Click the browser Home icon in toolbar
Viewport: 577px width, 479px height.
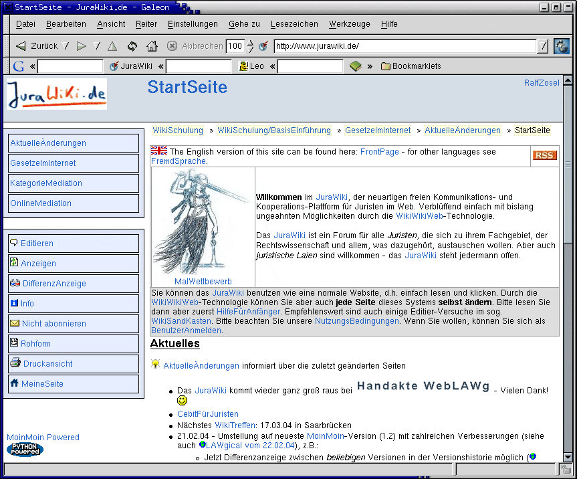(152, 46)
